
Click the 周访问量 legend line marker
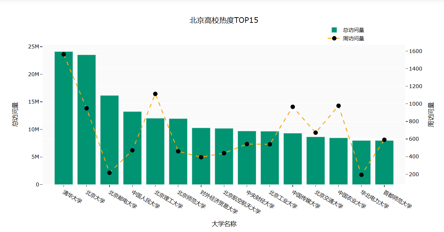(x=334, y=39)
